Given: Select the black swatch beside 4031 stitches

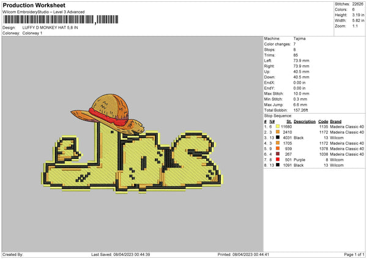Looking at the screenshot, I should [278, 137].
